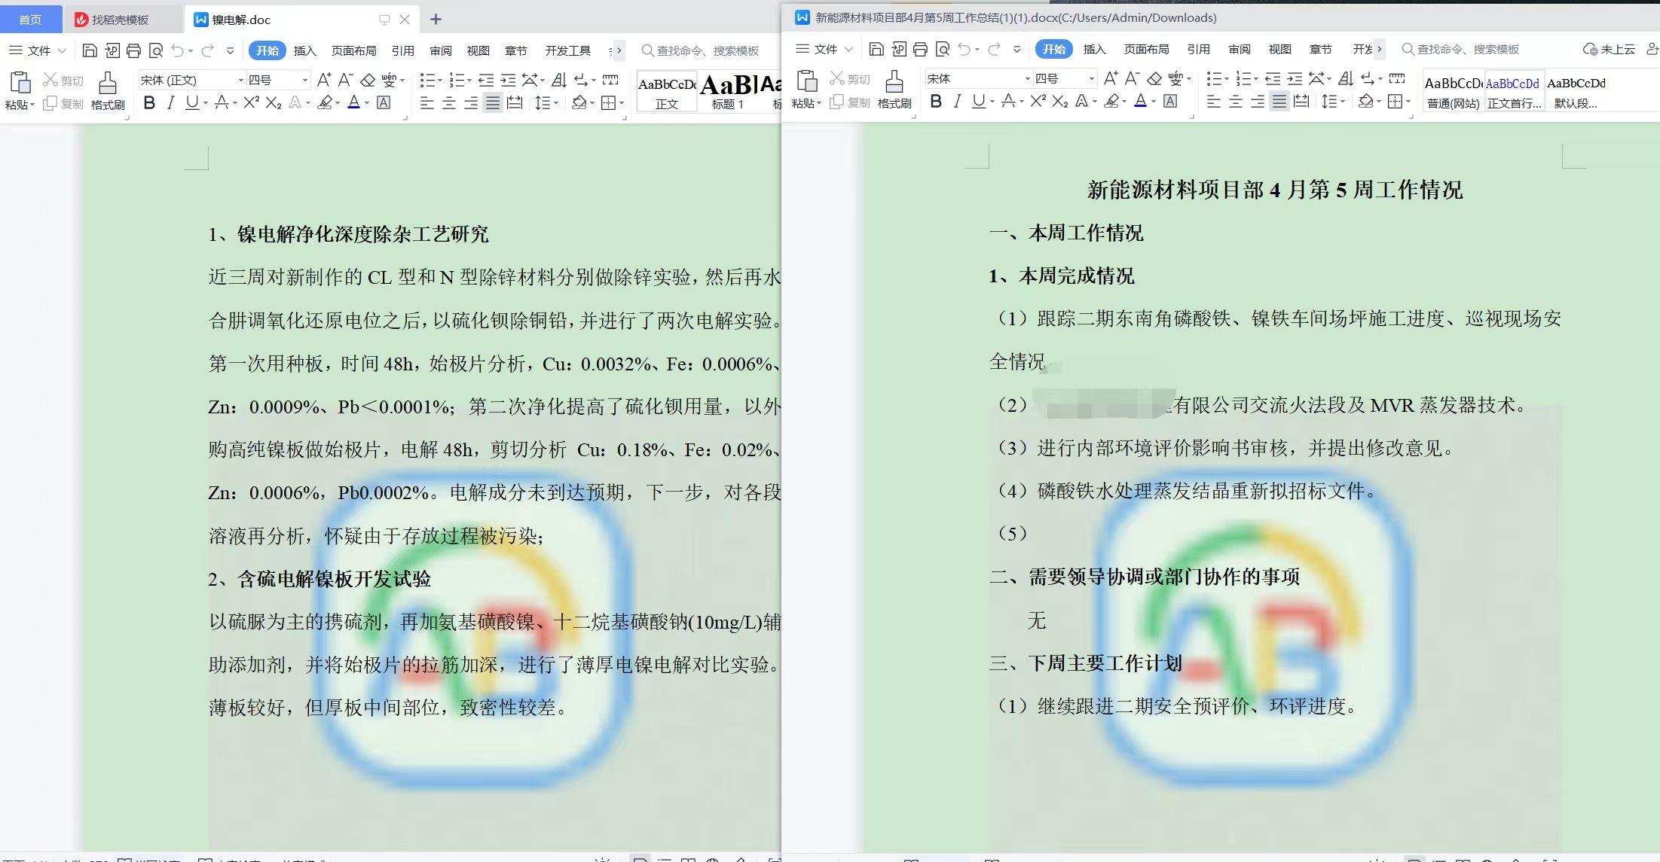Click Increase Font Size icon, left window

[x=323, y=80]
